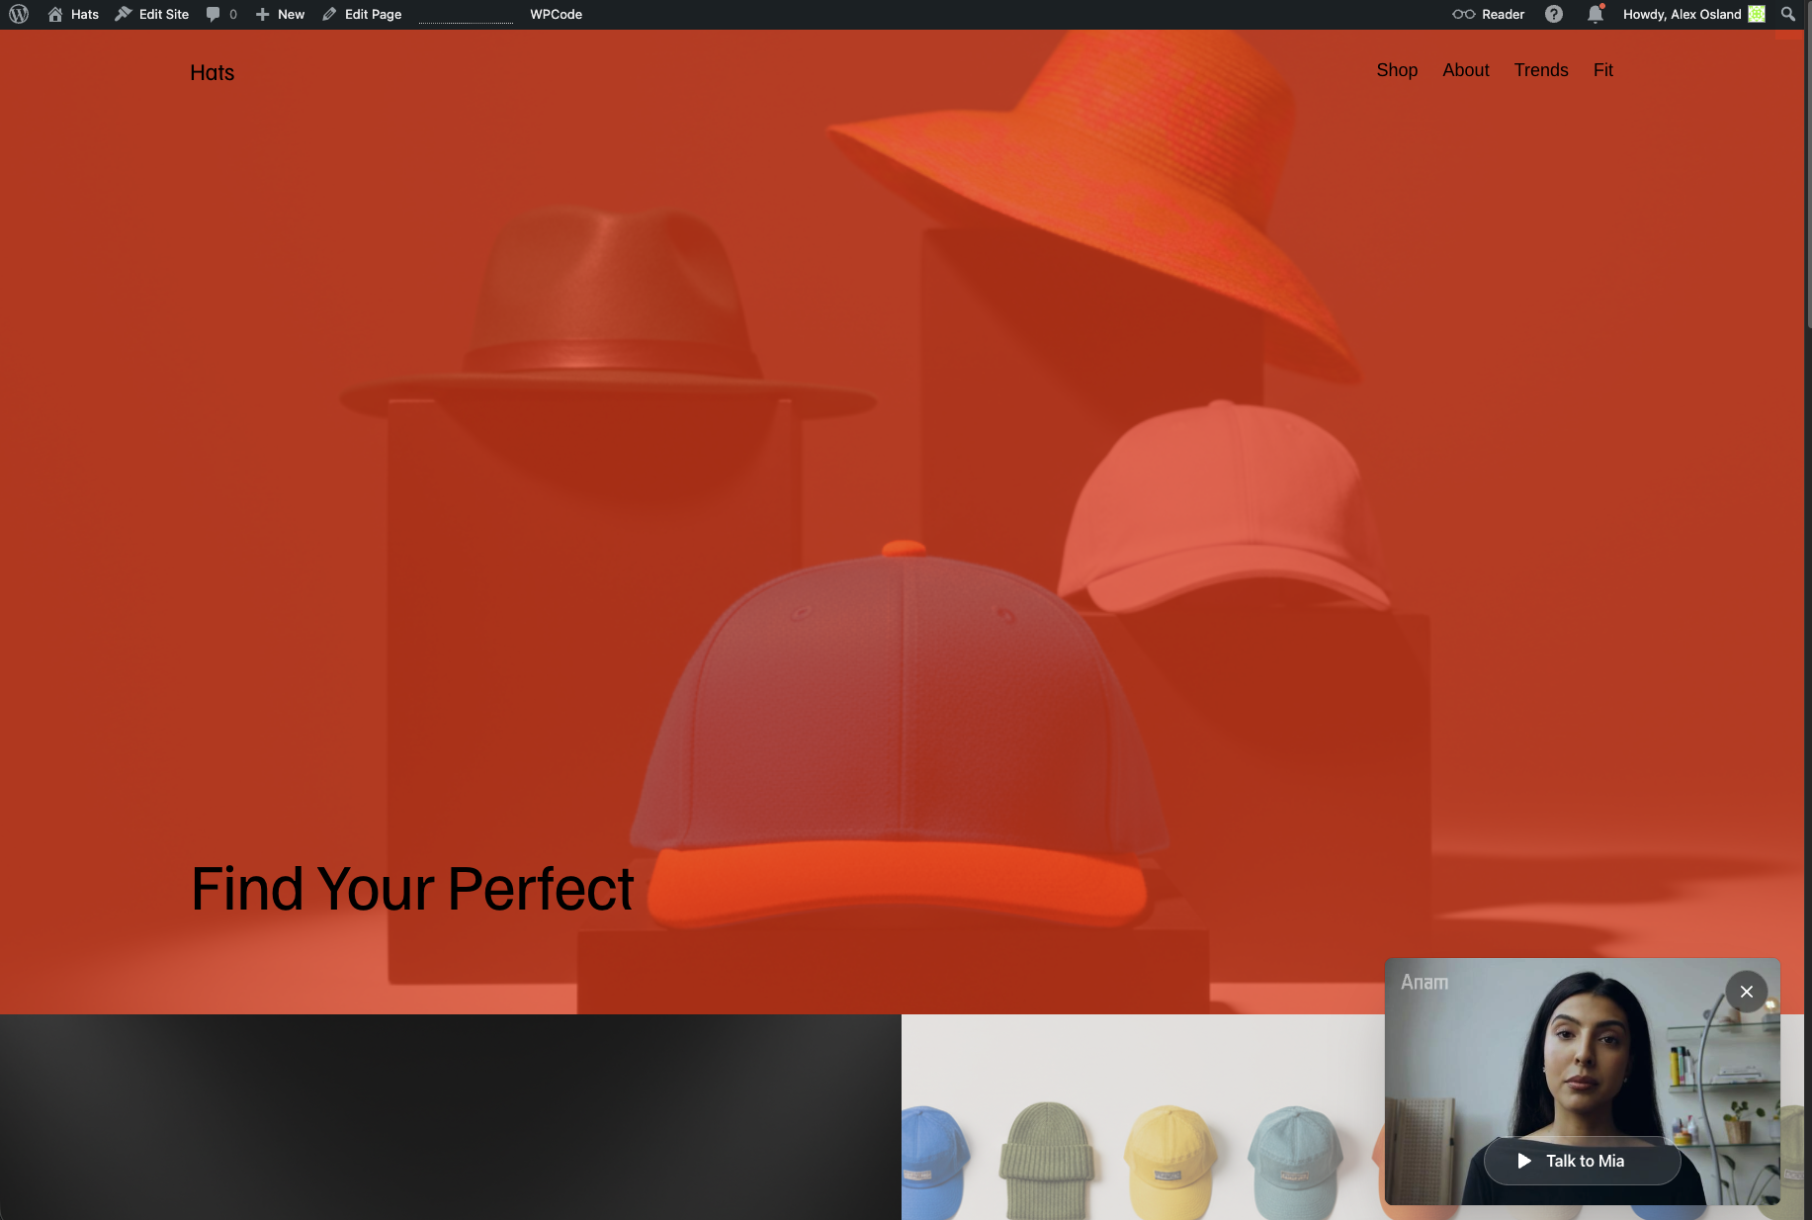Select the Edit Page pencil icon
The height and width of the screenshot is (1220, 1812).
point(329,14)
